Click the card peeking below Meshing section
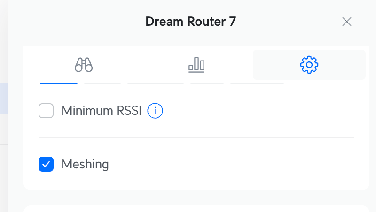Screen dimensions: 376x212 coord(196,209)
